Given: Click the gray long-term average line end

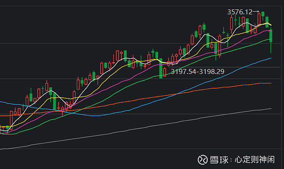Looking at the screenshot, I should (271, 108).
